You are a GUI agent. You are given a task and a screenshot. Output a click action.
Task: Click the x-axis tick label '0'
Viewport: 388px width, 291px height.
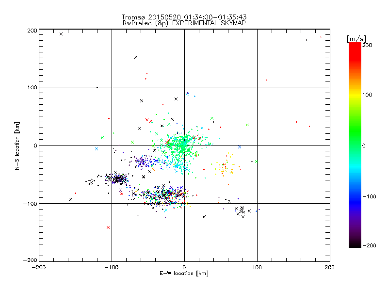(x=184, y=267)
